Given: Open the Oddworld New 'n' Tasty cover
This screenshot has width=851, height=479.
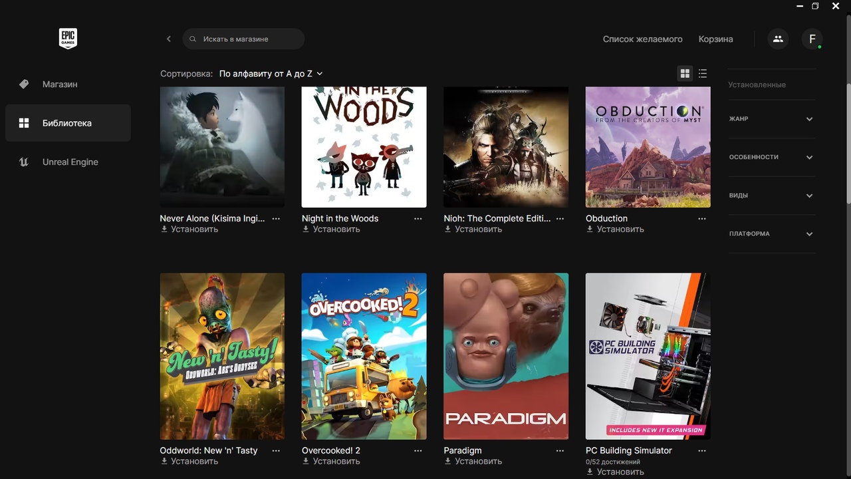Looking at the screenshot, I should (x=222, y=356).
